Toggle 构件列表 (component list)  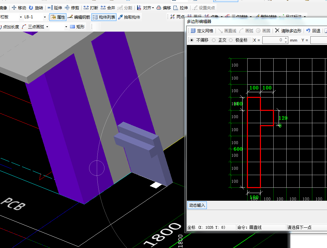pos(104,17)
